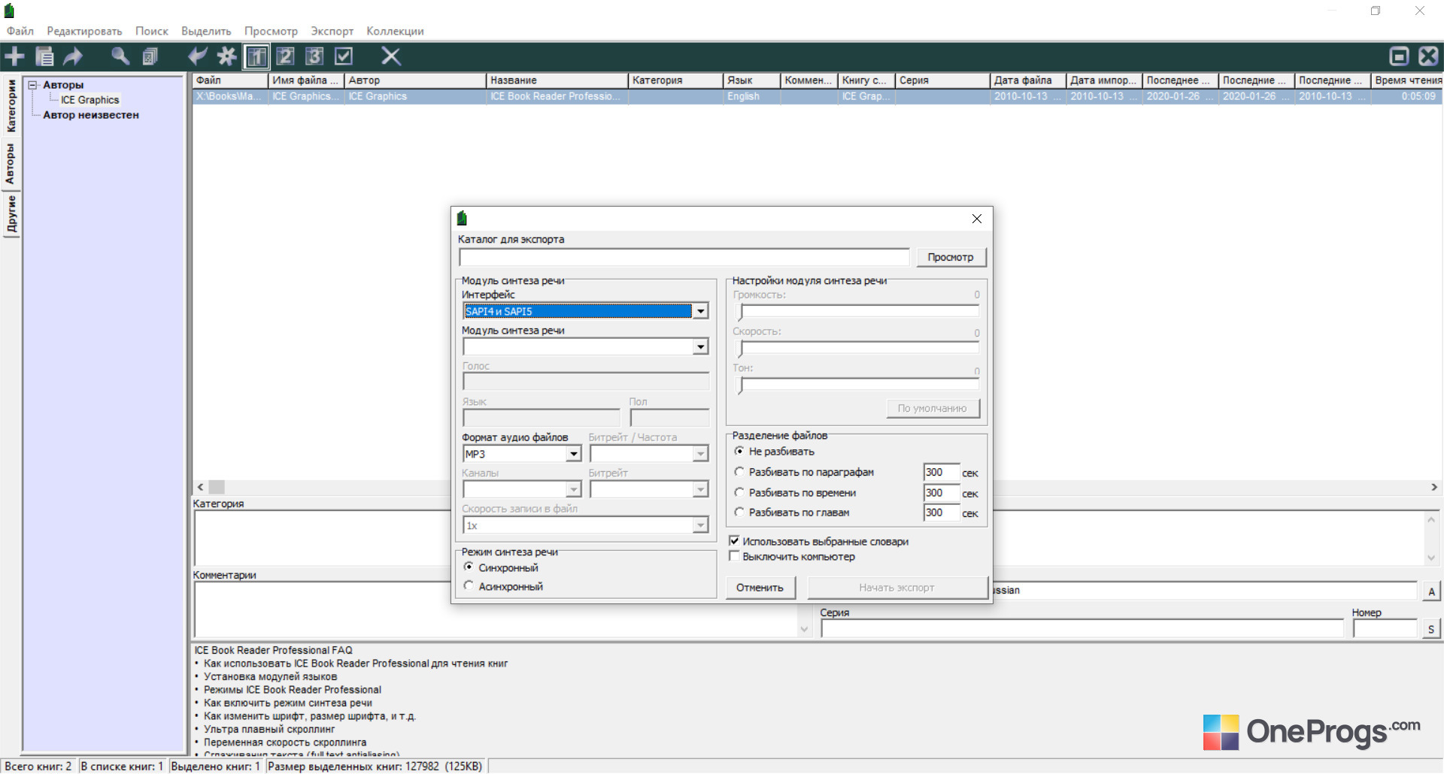Select 'ICE Graphics' in the authors tree
Screen dimensions: 1444x774
click(x=89, y=100)
